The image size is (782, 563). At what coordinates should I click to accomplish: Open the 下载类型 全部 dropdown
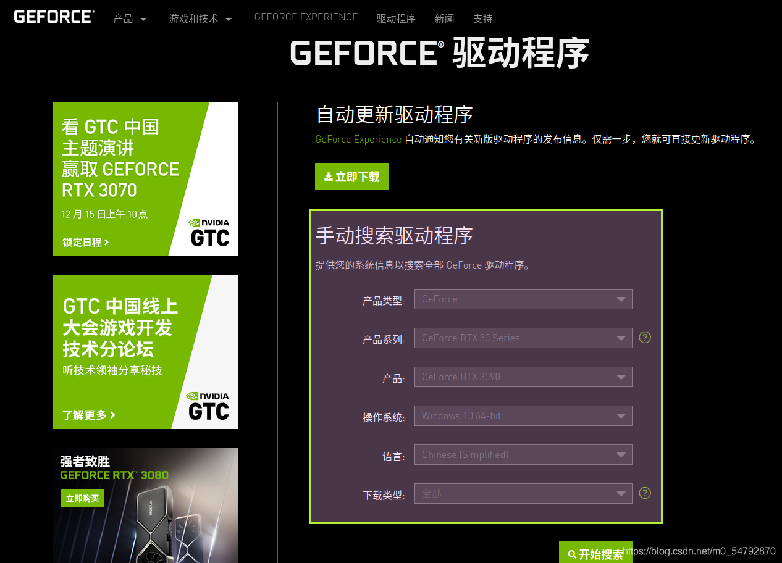coord(523,493)
